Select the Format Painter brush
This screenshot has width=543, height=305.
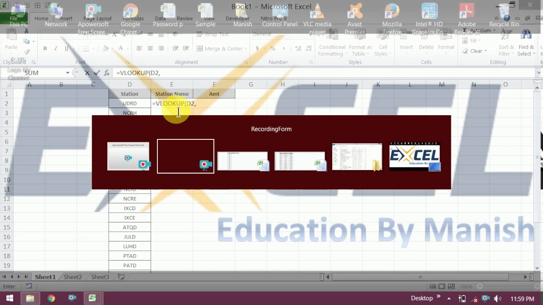pyautogui.click(x=26, y=52)
